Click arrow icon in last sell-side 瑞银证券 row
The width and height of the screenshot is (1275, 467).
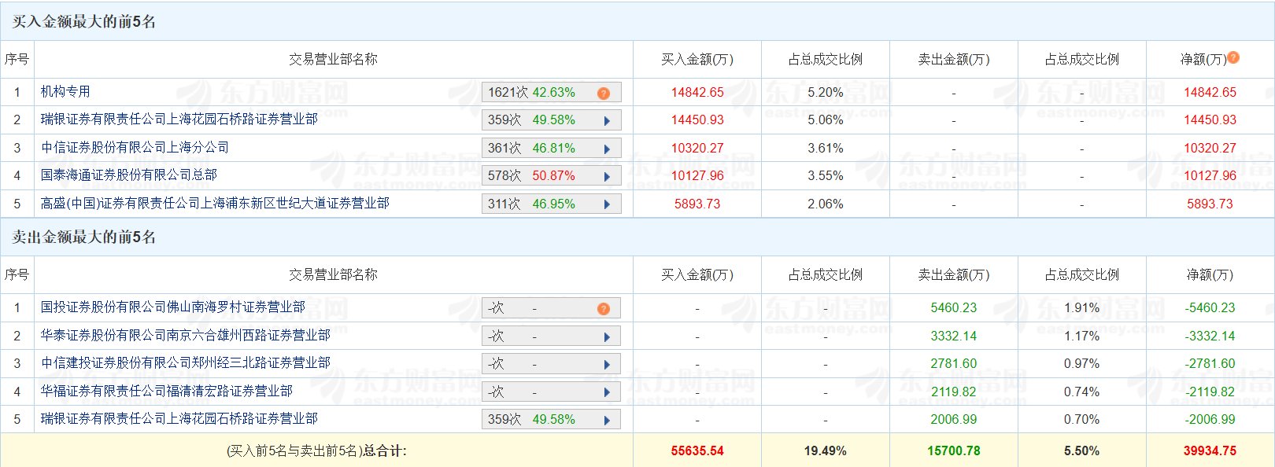tap(607, 421)
